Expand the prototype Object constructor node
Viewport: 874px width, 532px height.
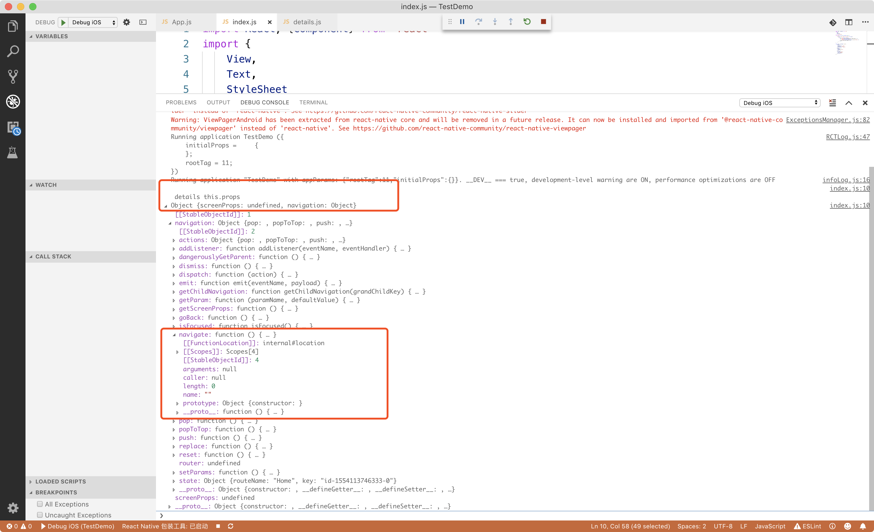point(177,404)
